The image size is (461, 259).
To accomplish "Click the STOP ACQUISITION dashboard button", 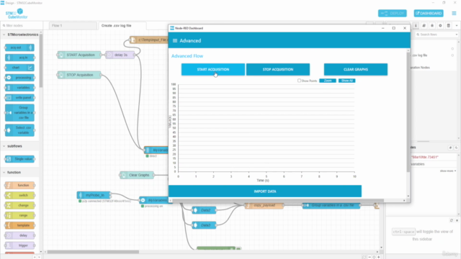I will (x=278, y=69).
